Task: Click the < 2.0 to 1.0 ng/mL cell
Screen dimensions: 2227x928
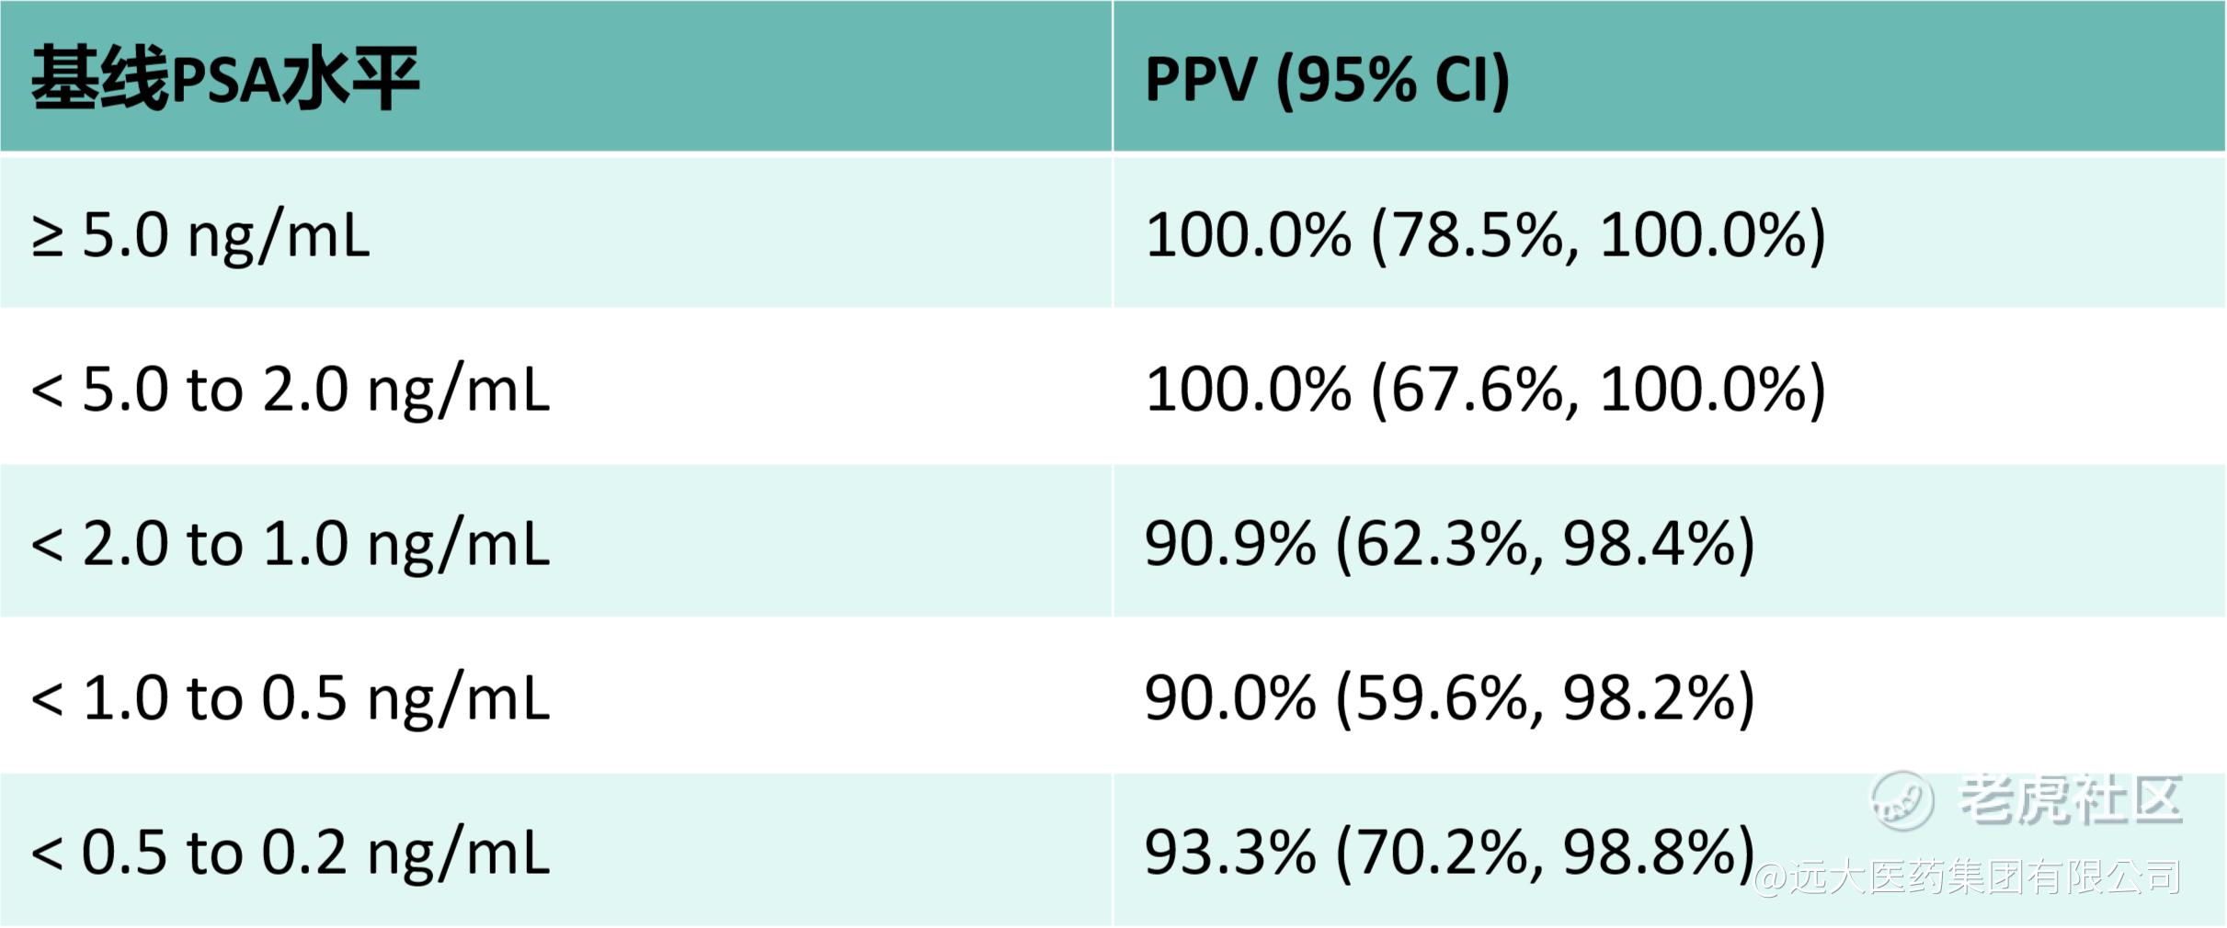Action: [x=291, y=544]
